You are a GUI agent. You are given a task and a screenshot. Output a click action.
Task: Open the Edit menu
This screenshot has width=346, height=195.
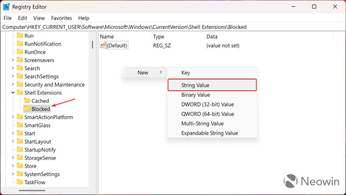(x=22, y=18)
